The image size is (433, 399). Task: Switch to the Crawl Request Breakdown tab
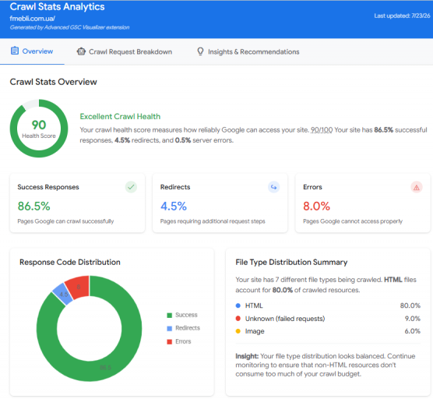[x=125, y=51]
